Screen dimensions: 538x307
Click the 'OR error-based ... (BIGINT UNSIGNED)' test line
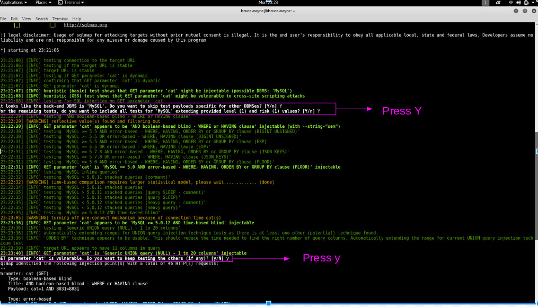(121, 137)
